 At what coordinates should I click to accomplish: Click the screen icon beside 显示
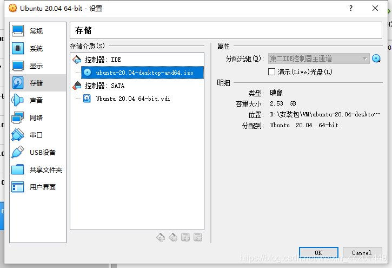18,66
